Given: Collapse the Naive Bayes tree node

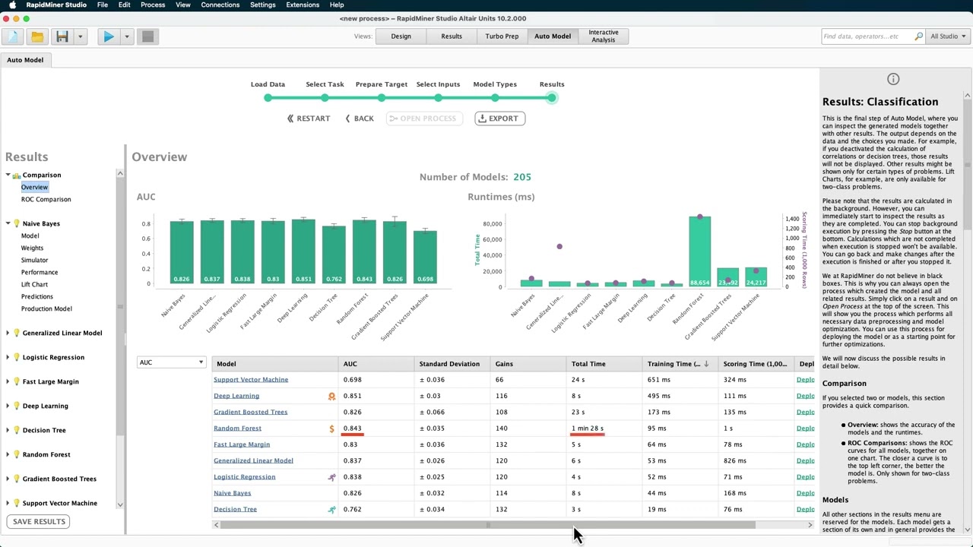Looking at the screenshot, I should pyautogui.click(x=8, y=224).
